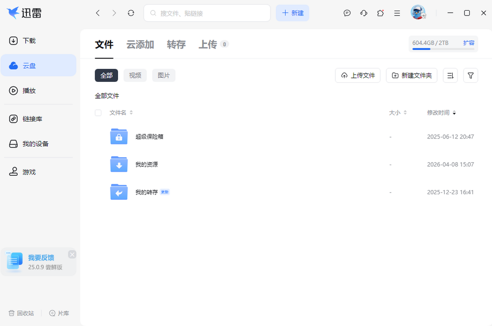492x326 pixels.
Task: Select the 视频 filter
Action: click(x=135, y=75)
